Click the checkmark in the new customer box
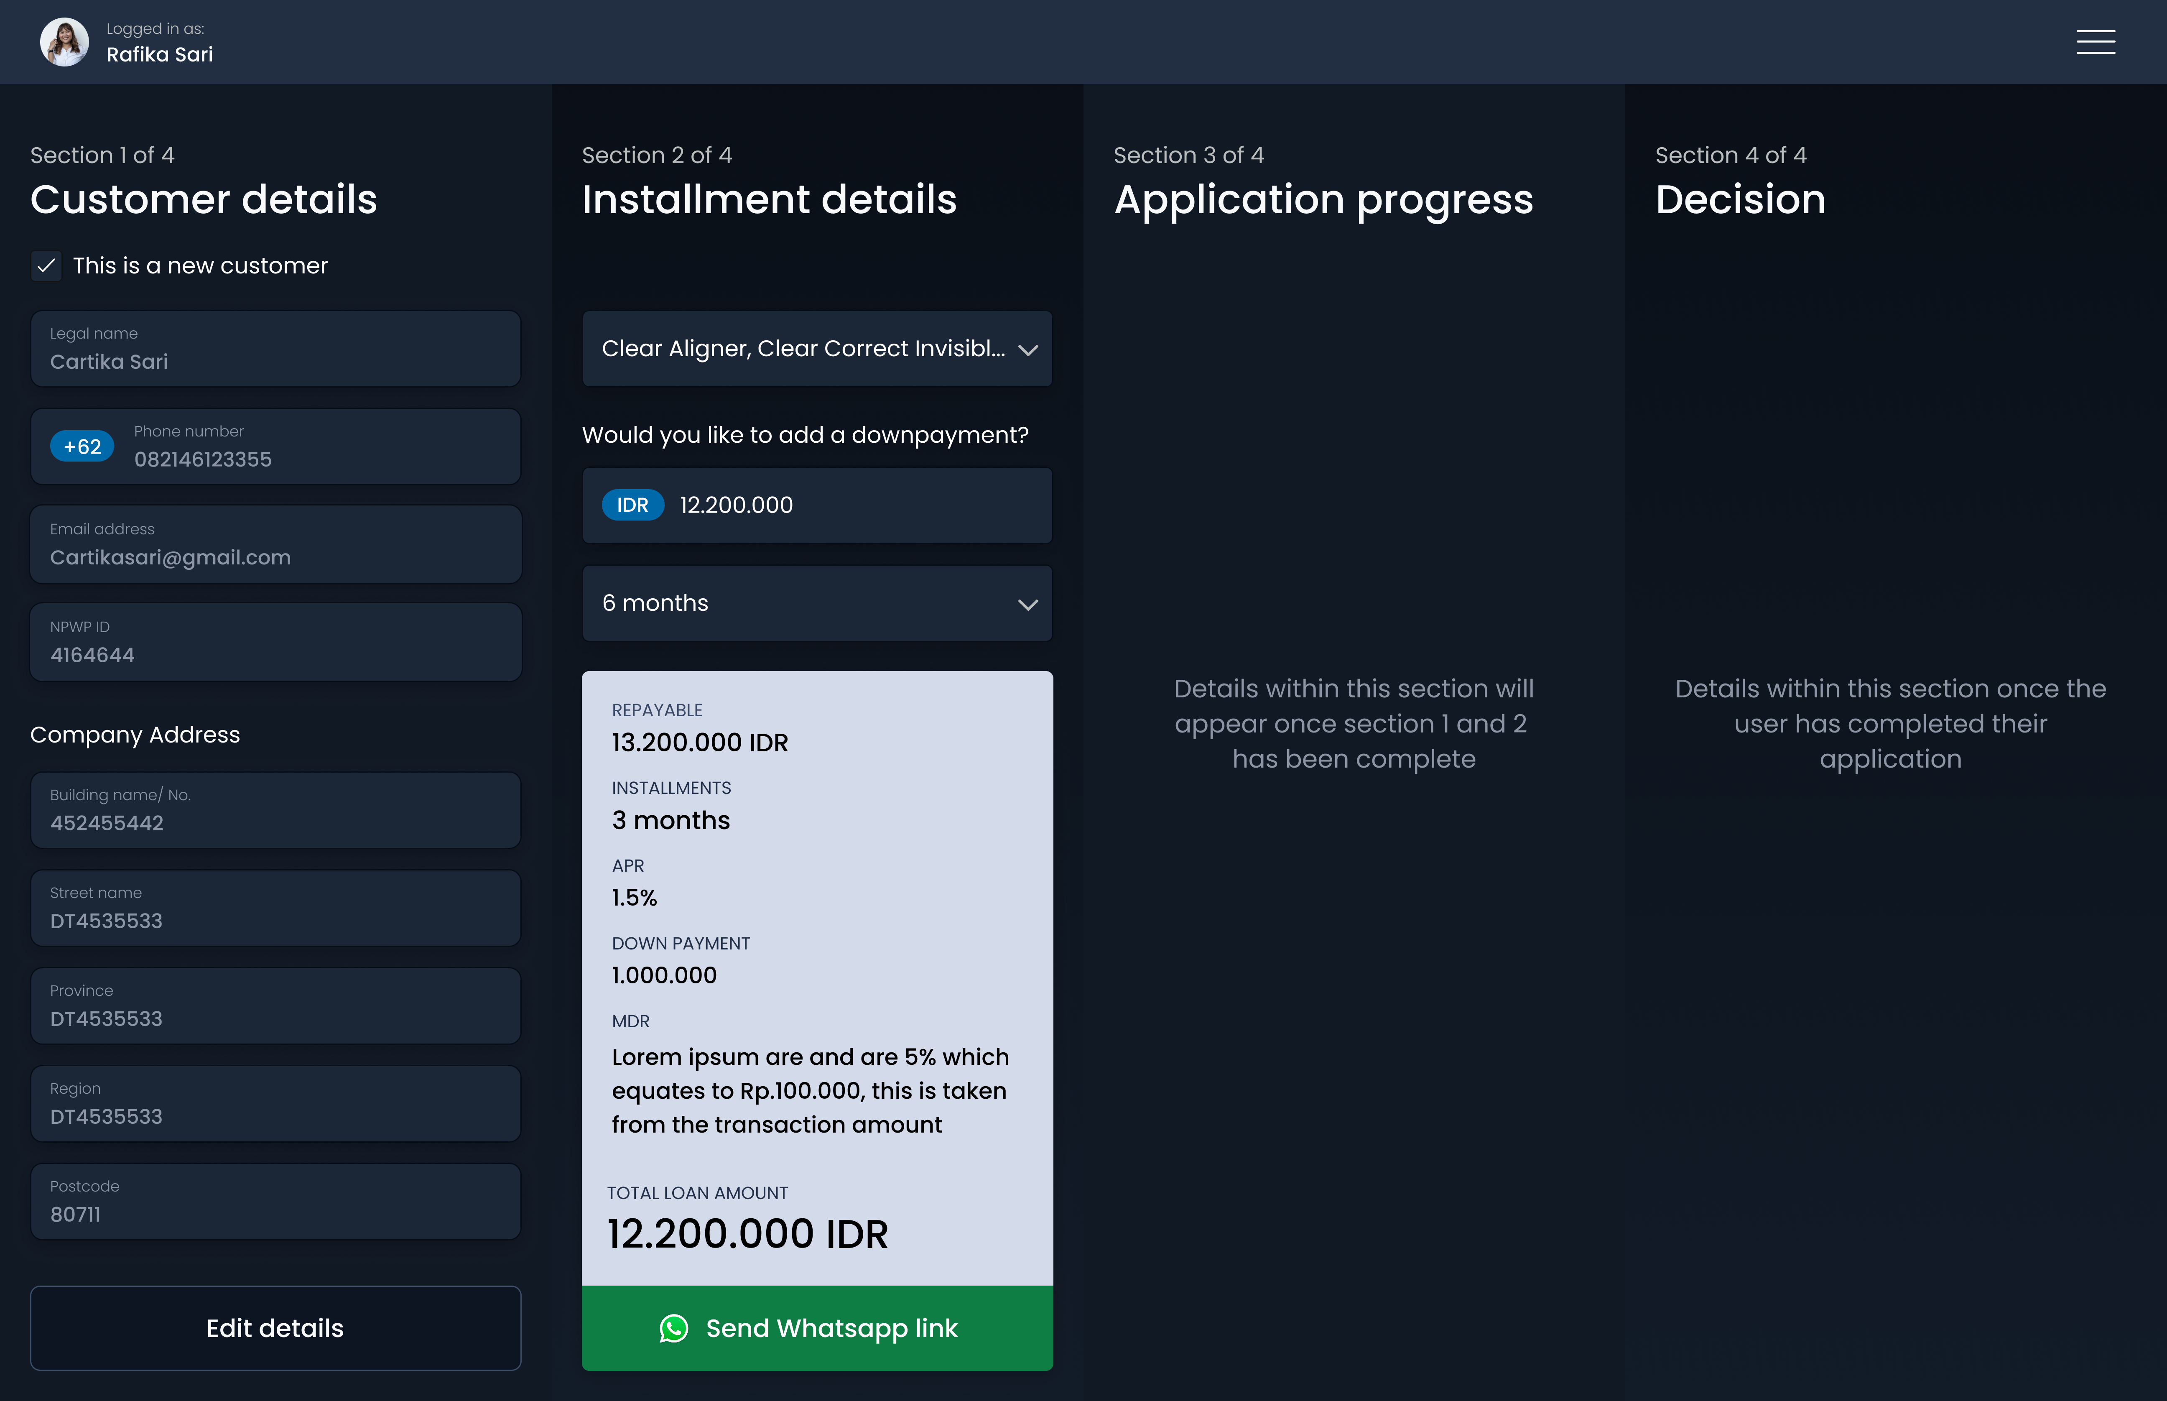Viewport: 2167px width, 1401px height. pos(46,265)
